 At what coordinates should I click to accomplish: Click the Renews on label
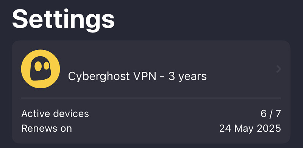[47, 128]
